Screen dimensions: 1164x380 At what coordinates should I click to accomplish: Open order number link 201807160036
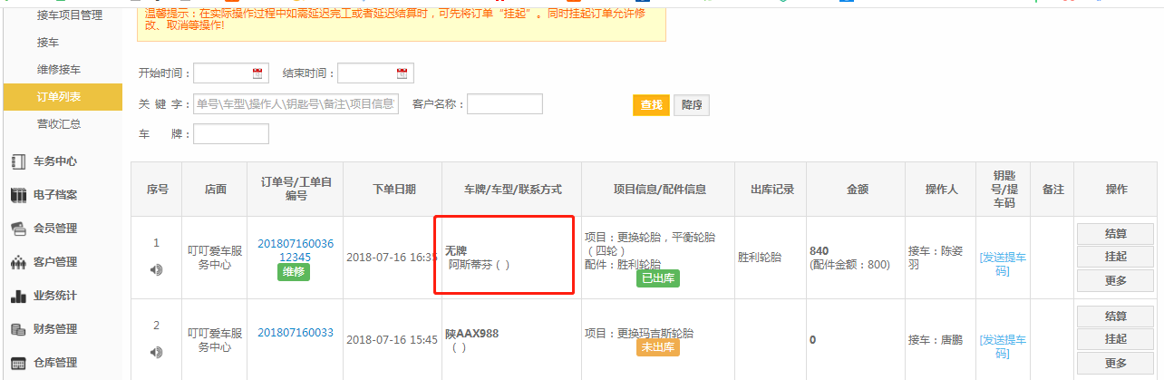296,243
